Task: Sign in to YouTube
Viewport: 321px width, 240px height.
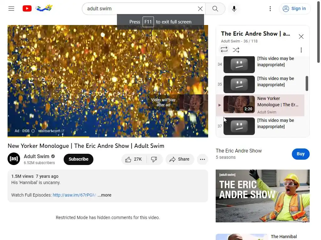Action: [295, 8]
